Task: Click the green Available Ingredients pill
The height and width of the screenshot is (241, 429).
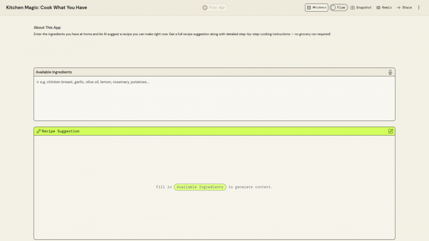Action: 200,187
